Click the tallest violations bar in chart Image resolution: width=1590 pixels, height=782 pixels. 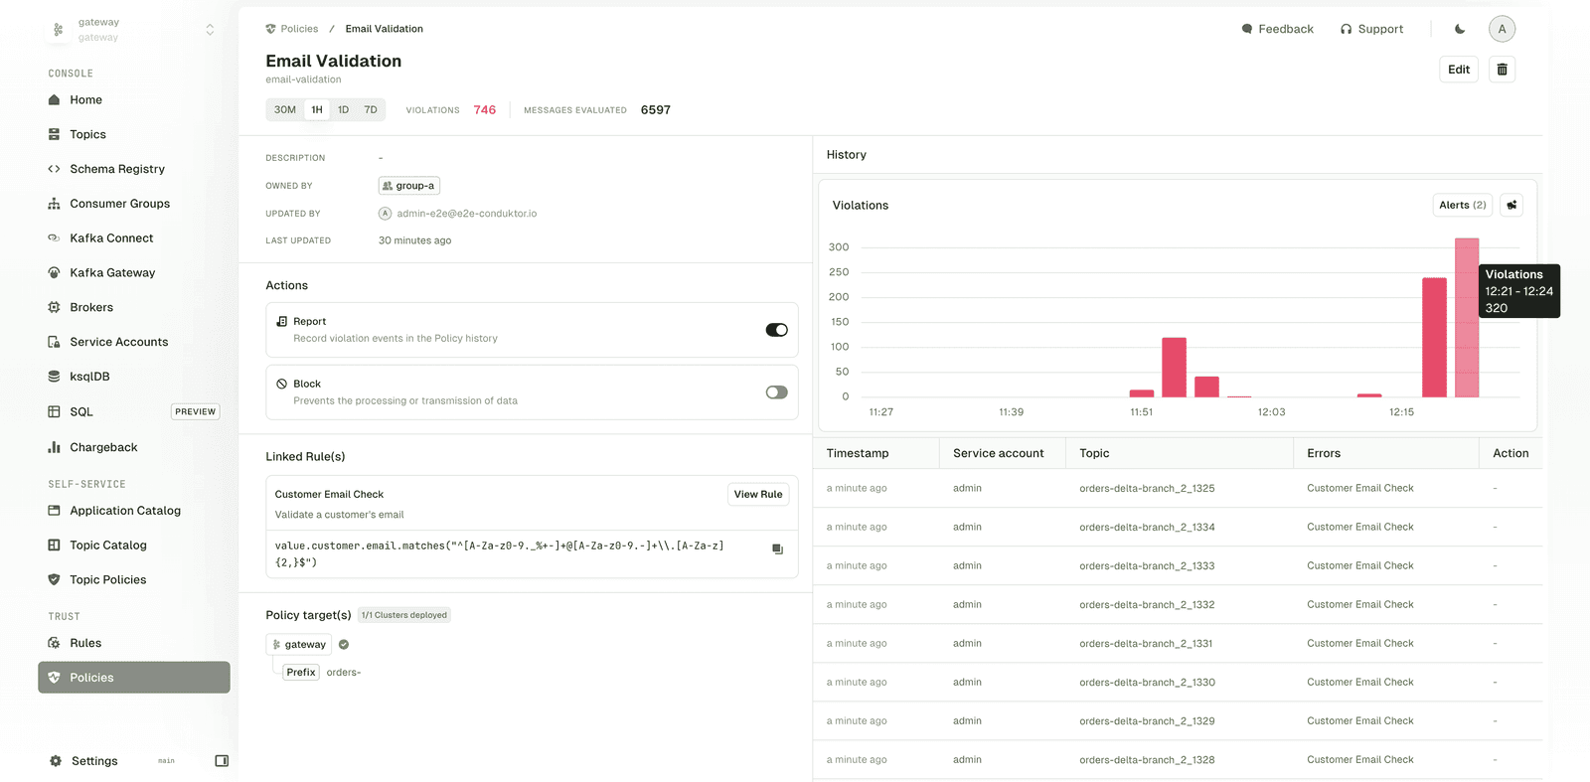1466,318
